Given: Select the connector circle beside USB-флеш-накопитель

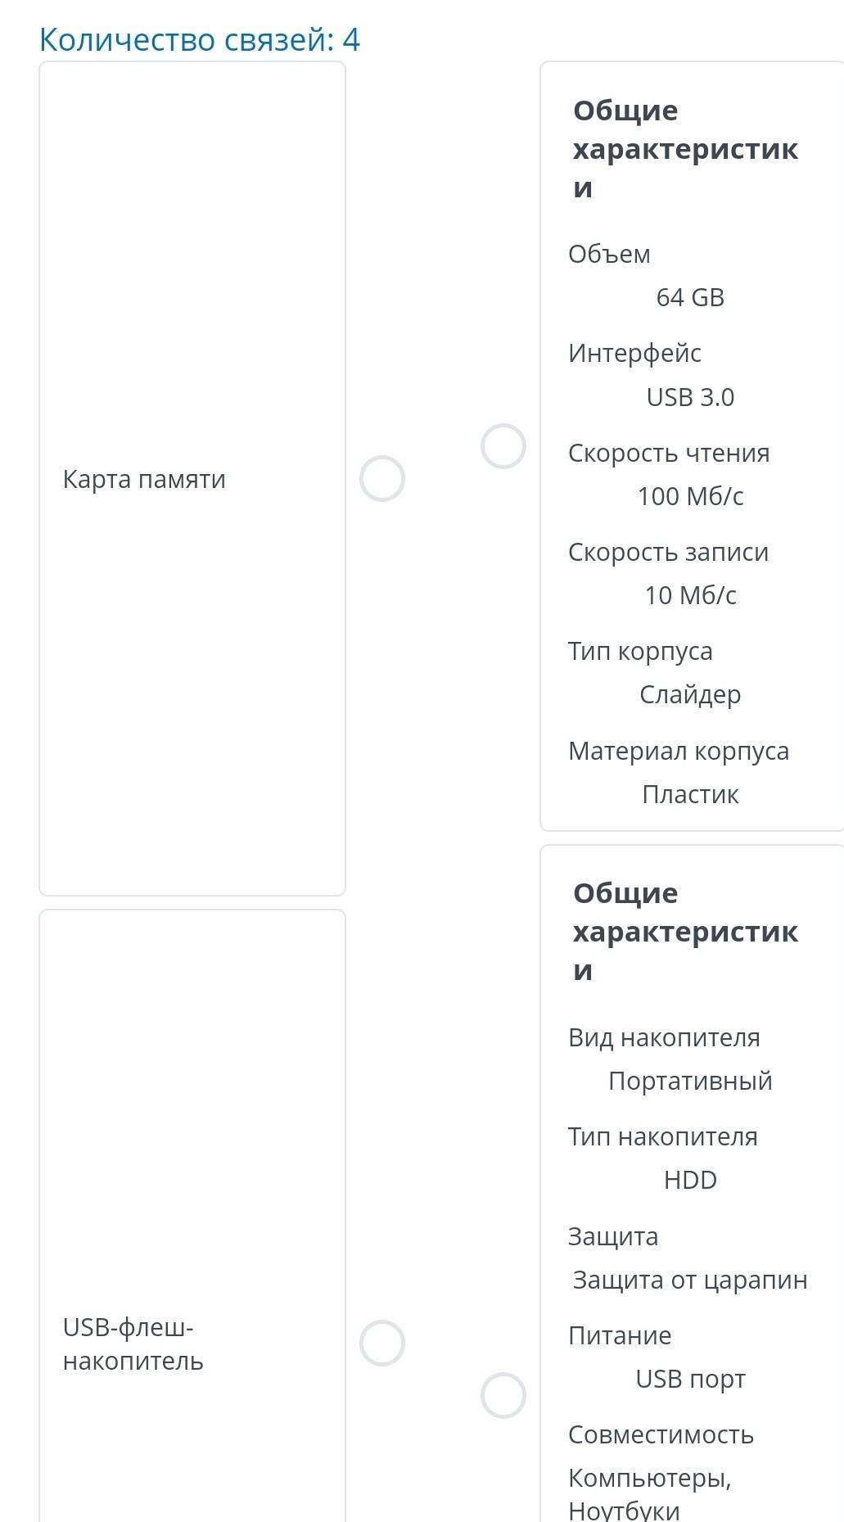Looking at the screenshot, I should coord(382,1343).
